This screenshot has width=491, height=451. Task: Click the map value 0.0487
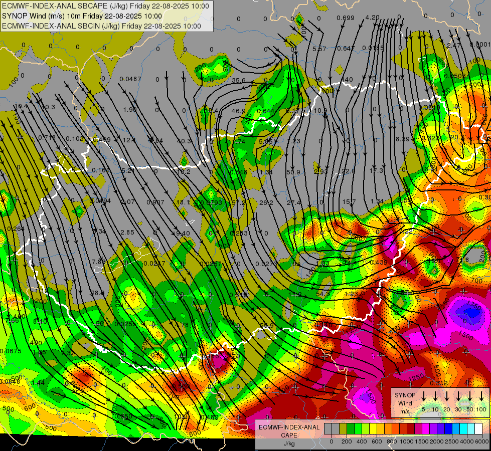pyautogui.click(x=130, y=79)
